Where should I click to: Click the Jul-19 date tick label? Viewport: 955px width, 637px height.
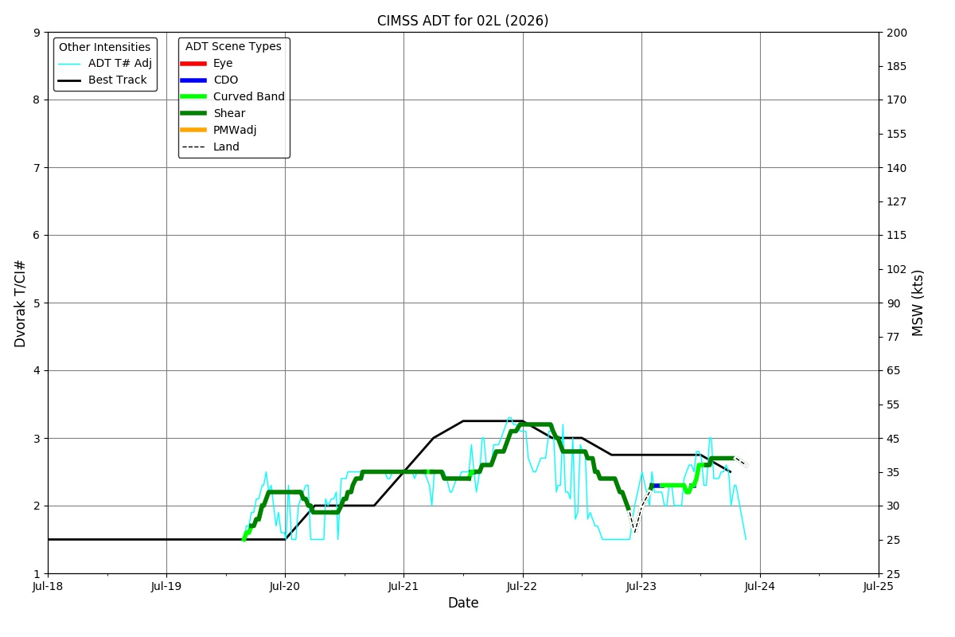(166, 586)
